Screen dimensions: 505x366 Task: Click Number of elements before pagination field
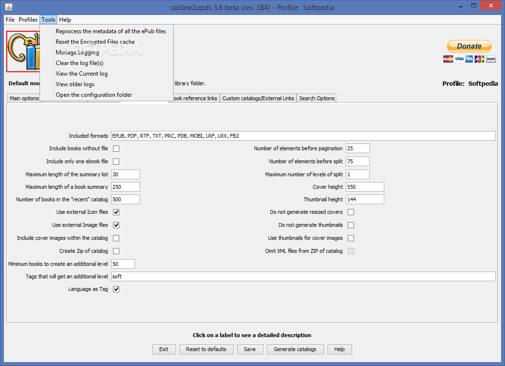coord(357,148)
